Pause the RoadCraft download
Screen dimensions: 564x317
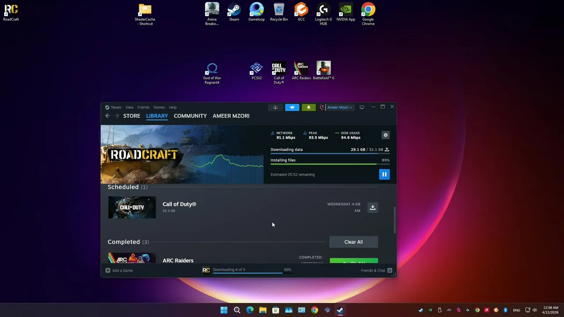pyautogui.click(x=384, y=174)
